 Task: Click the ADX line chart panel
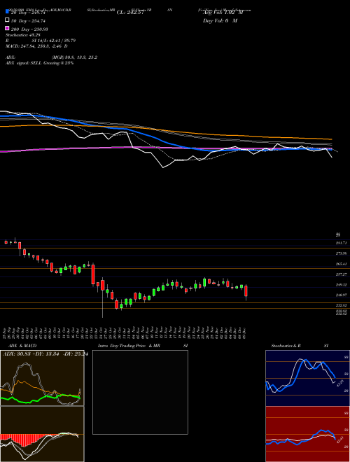click(42, 378)
